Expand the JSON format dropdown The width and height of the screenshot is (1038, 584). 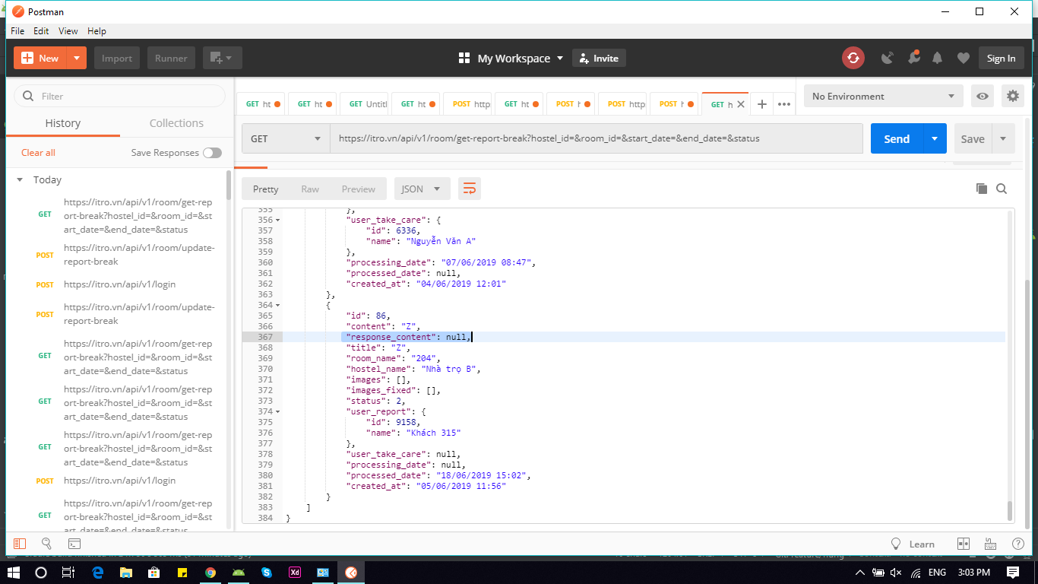coord(422,189)
